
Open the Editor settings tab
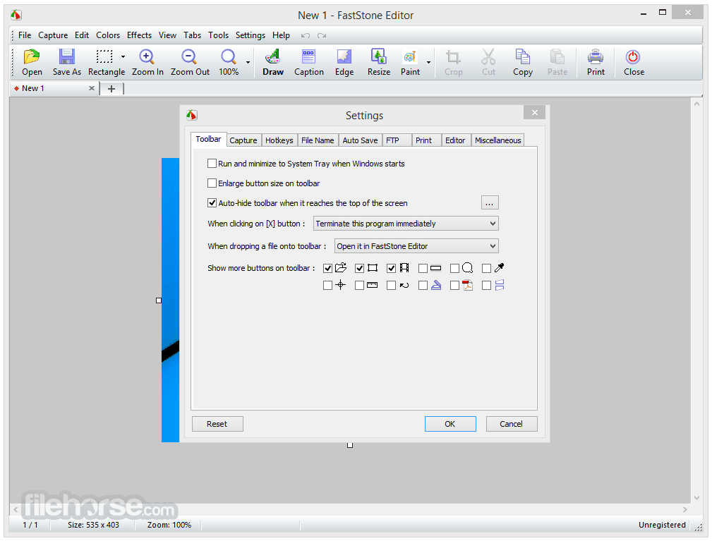tap(455, 140)
